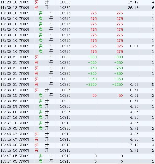The width and height of the screenshot is (155, 164).
Task: Click the 0.01 fee in the 825 row
Action: 134,46
